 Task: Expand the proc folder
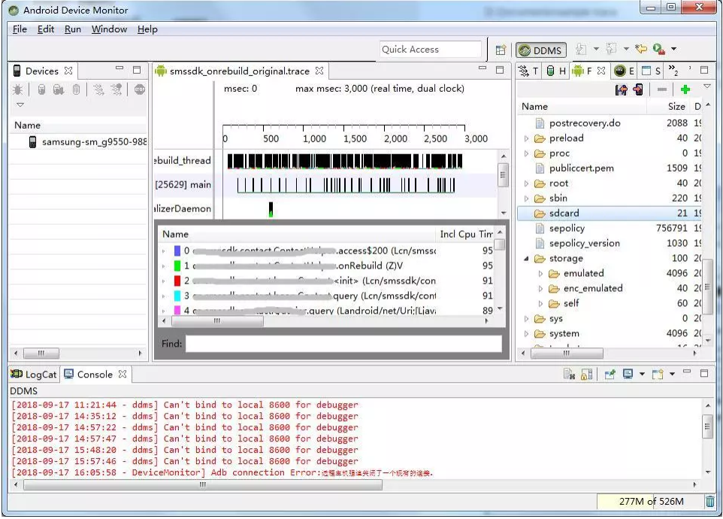pyautogui.click(x=526, y=153)
